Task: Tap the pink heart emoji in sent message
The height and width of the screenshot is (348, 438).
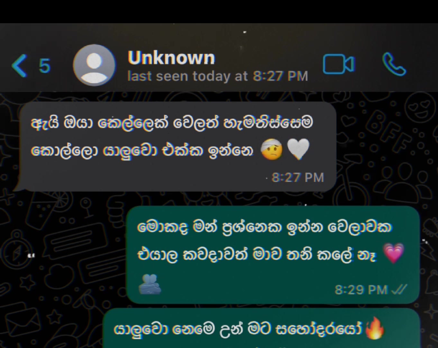Action: [394, 253]
